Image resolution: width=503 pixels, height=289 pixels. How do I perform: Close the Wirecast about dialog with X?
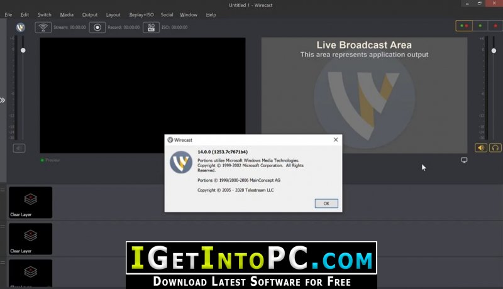[336, 139]
